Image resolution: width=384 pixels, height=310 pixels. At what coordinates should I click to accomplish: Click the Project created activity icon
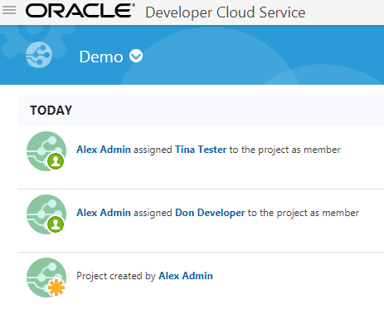click(46, 278)
